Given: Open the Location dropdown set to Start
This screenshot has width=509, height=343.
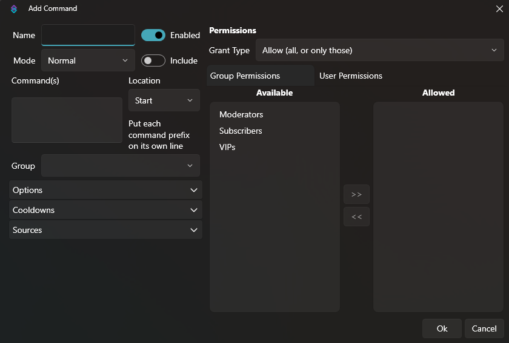Looking at the screenshot, I should (x=164, y=100).
